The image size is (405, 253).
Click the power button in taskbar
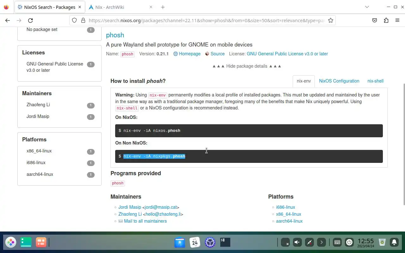(349, 242)
